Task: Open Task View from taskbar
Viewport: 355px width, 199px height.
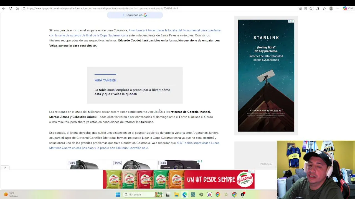Action: point(168,195)
